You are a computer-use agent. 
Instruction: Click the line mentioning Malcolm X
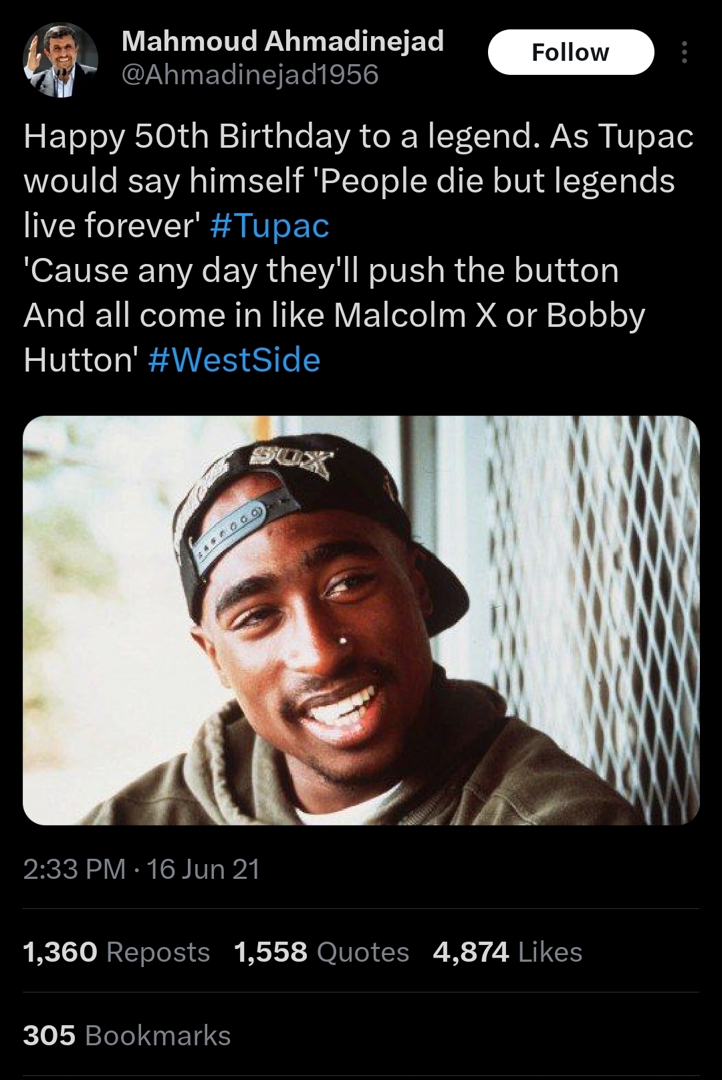pos(334,315)
